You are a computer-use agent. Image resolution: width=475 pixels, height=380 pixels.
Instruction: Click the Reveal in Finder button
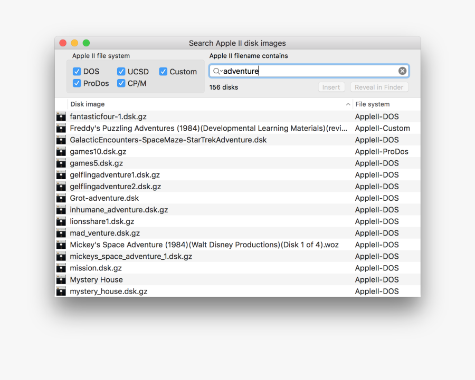[379, 87]
